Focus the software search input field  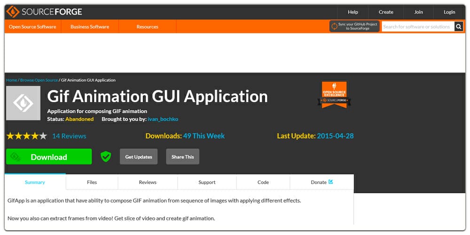click(x=417, y=27)
